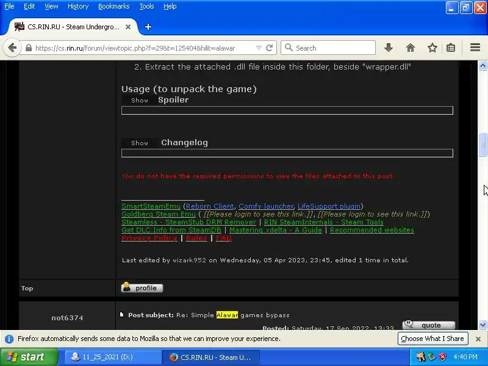Open the File menu
Image resolution: width=488 pixels, height=366 pixels.
pyautogui.click(x=9, y=6)
